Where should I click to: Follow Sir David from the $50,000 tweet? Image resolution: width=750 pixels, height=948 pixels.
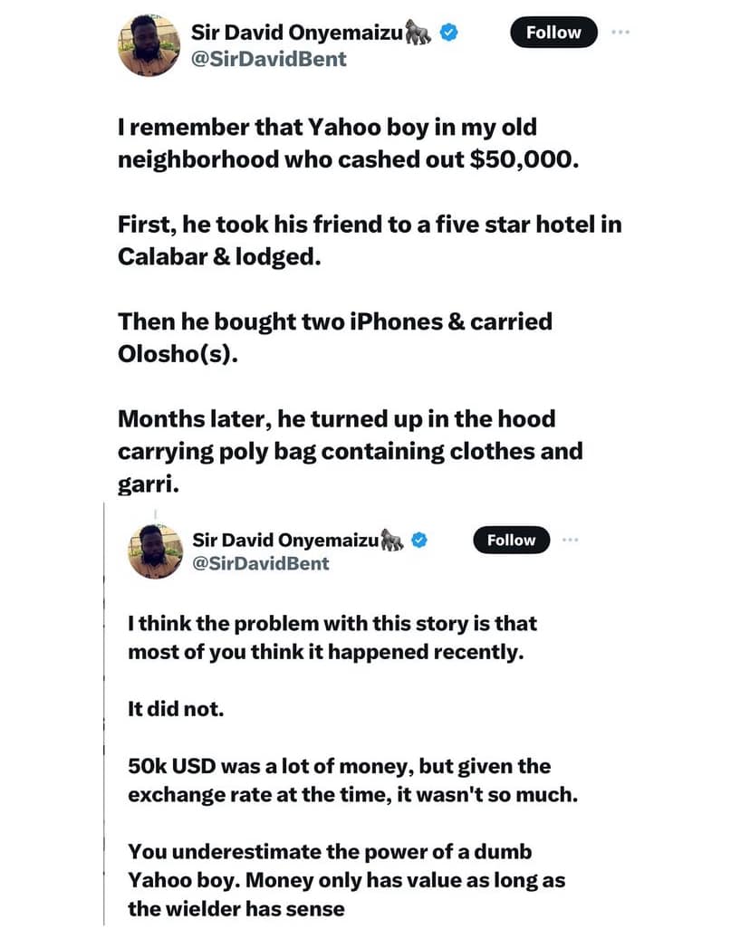pos(553,33)
